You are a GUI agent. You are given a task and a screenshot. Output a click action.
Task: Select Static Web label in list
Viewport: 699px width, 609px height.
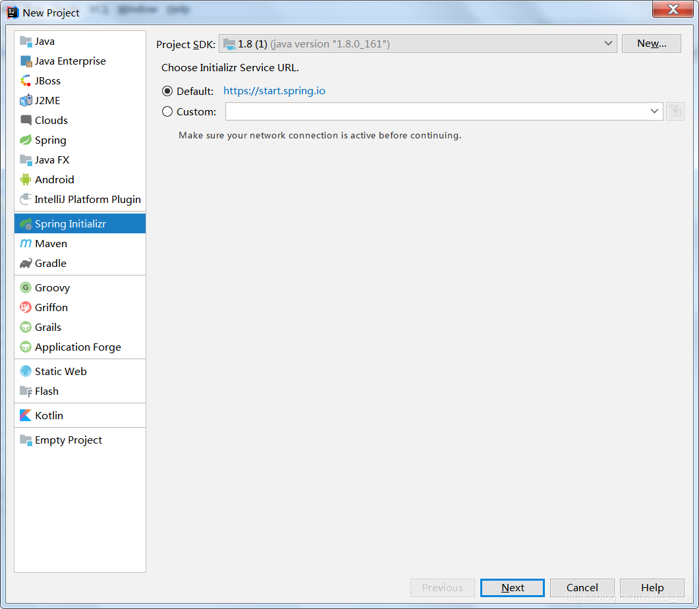pyautogui.click(x=61, y=371)
